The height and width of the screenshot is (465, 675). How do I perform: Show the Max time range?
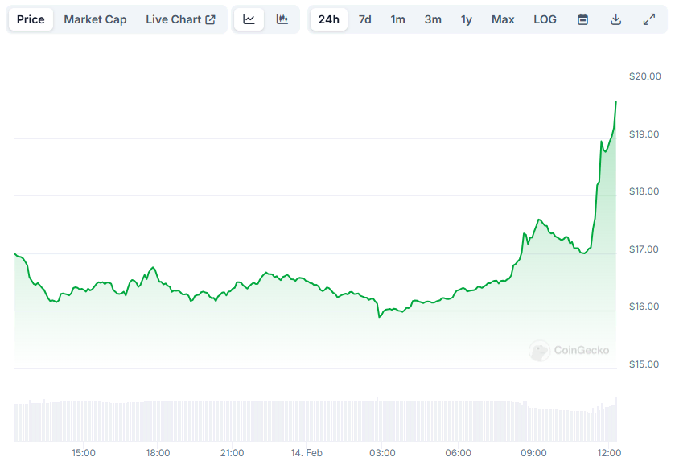point(503,19)
